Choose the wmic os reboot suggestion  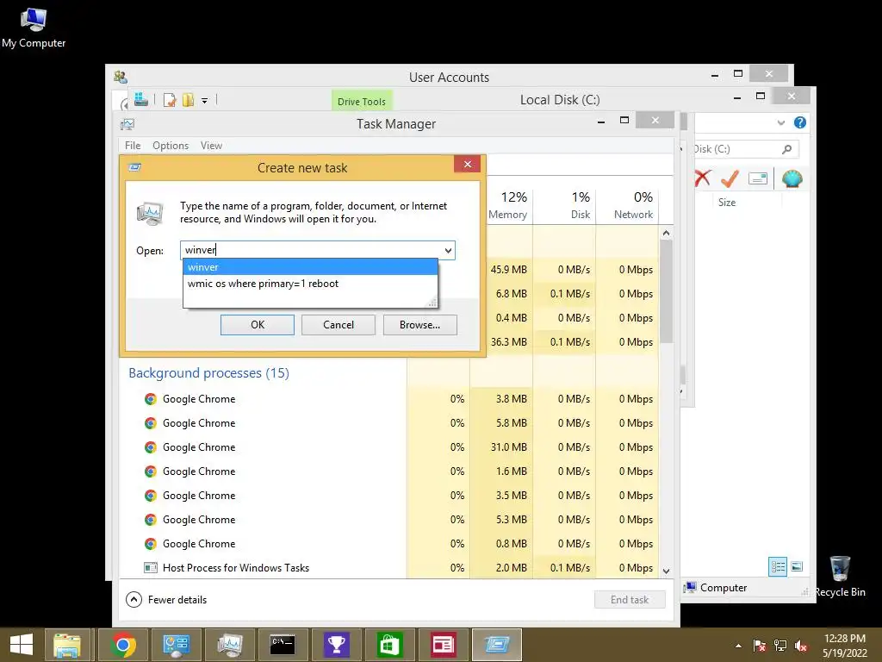pyautogui.click(x=310, y=284)
